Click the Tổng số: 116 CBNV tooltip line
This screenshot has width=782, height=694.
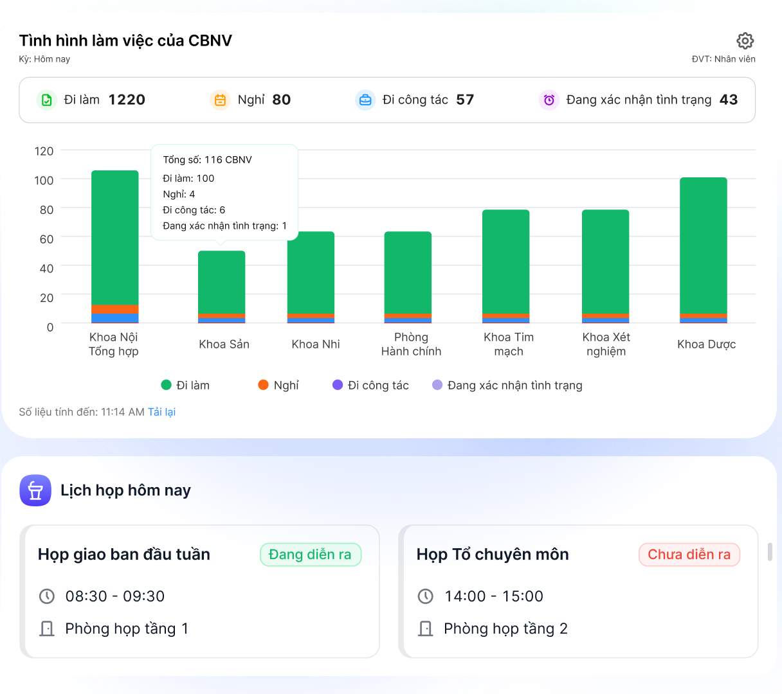207,160
